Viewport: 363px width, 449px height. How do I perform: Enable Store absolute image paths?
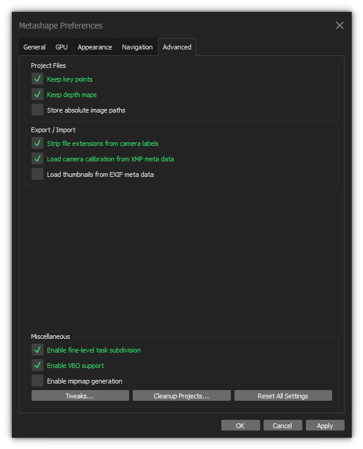coord(37,110)
